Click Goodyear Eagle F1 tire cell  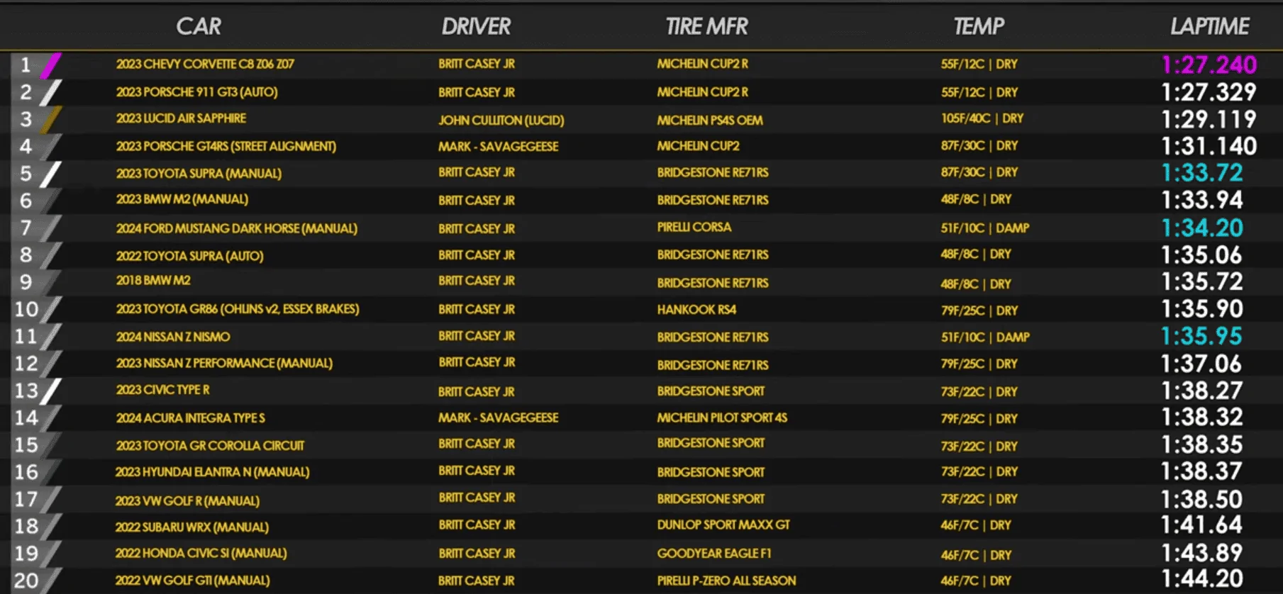click(713, 554)
